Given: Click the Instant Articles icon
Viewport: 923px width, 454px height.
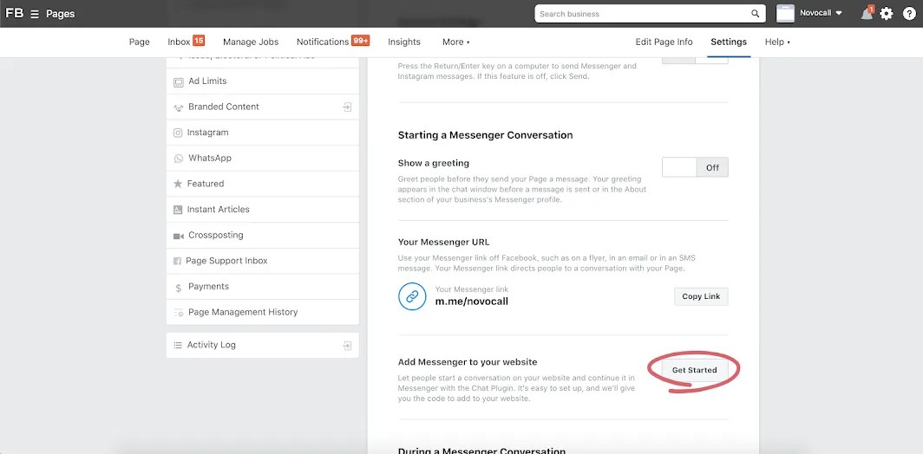Looking at the screenshot, I should (178, 210).
